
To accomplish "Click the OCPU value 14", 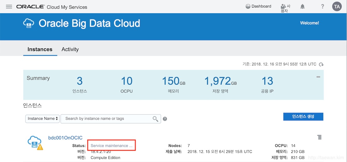I will [x=294, y=146].
